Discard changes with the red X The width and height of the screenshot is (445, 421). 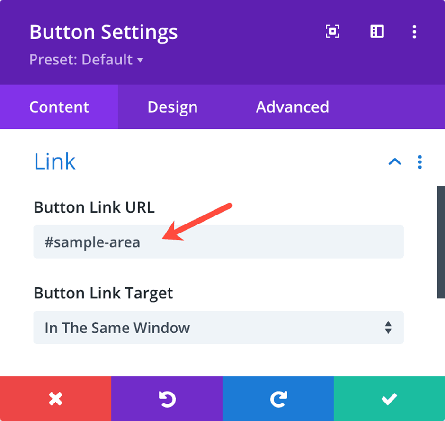pyautogui.click(x=56, y=399)
